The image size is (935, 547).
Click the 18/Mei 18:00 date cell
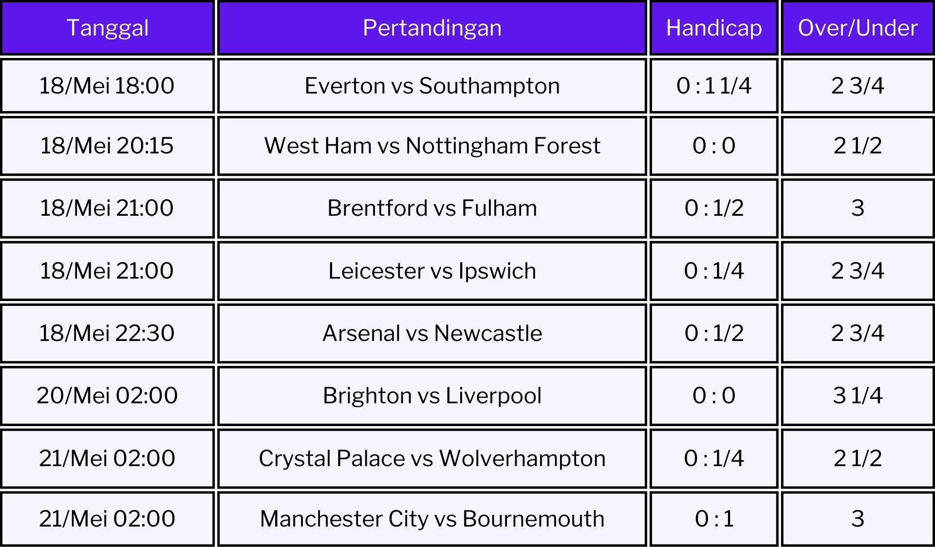point(107,86)
